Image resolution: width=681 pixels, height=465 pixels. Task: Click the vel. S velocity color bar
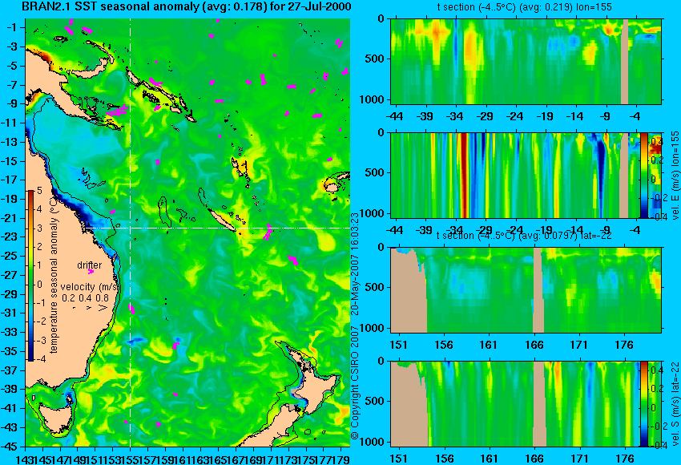[644, 404]
